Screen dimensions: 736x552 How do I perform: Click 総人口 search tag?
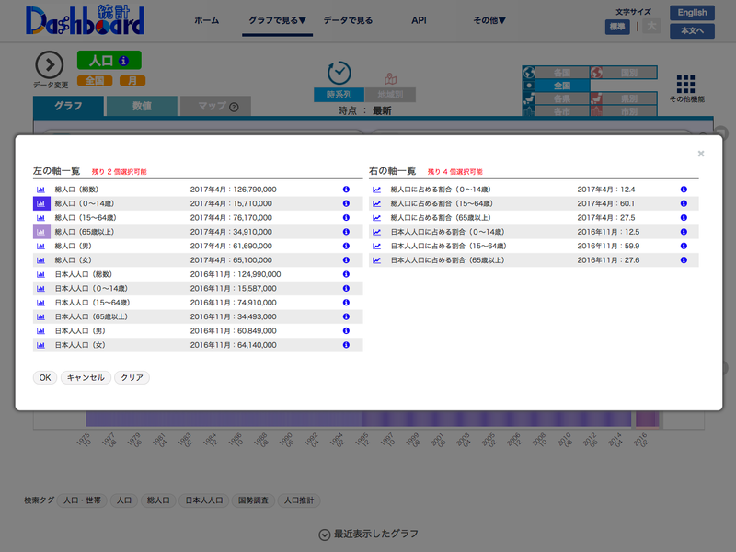(158, 500)
